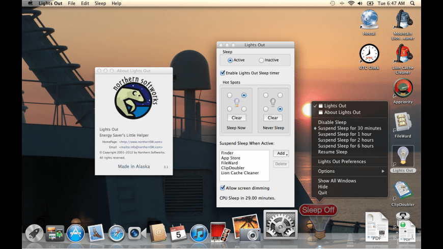The width and height of the screenshot is (443, 249).
Task: Open System Preferences in the Dock
Action: click(280, 225)
